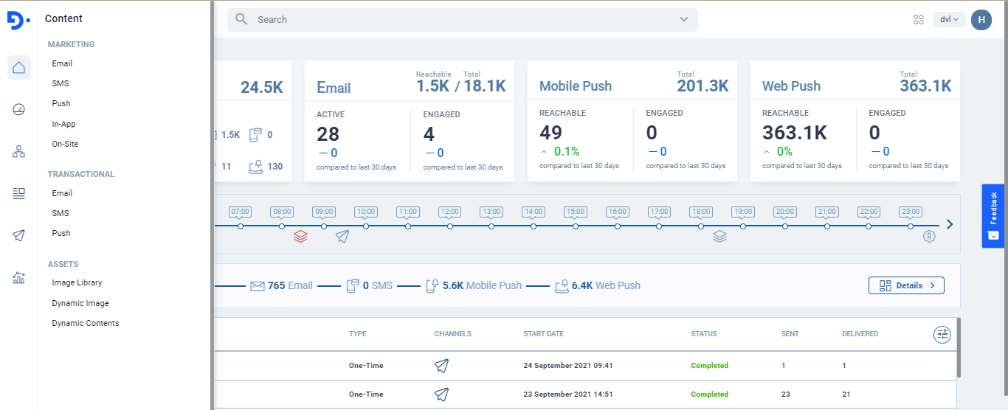
Task: Open the bar chart reports icon in sidebar
Action: (19, 278)
